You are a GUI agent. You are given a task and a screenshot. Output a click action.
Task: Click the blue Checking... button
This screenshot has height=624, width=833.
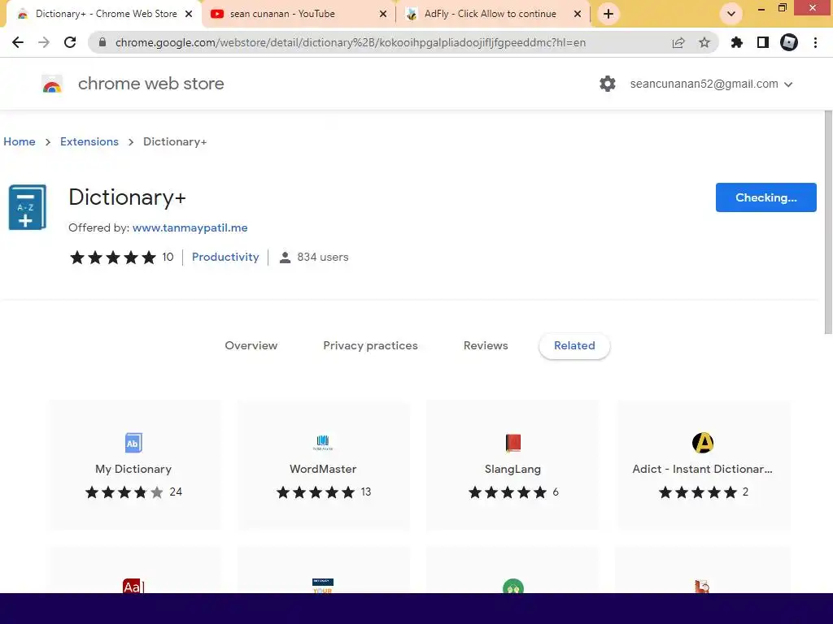(x=765, y=197)
